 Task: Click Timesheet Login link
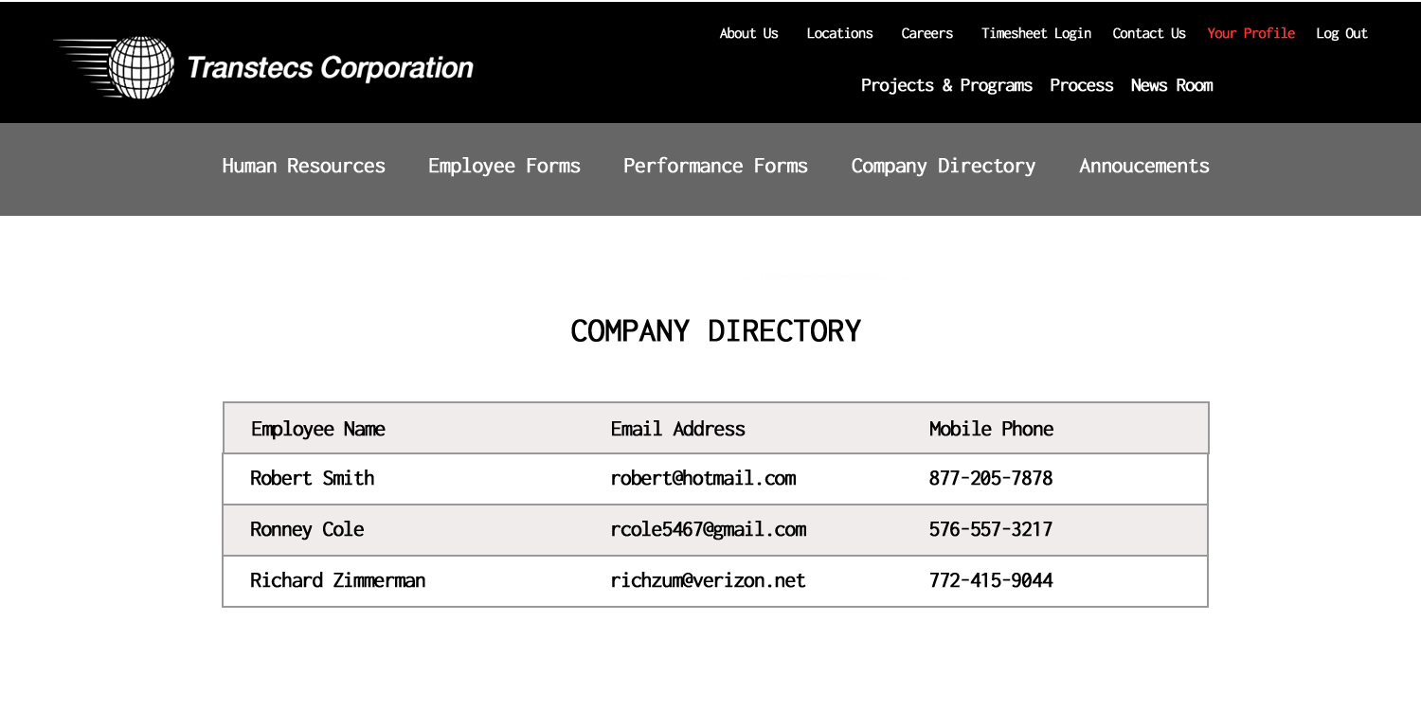1035,33
